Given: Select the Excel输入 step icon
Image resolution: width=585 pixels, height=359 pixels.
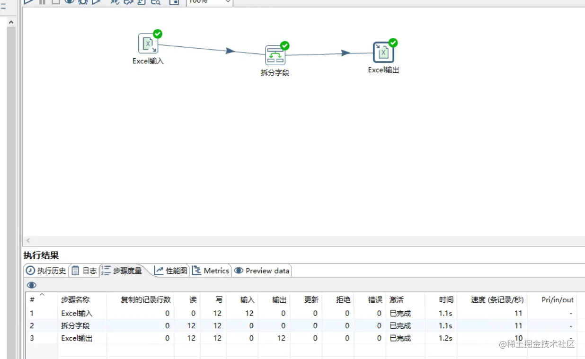Looking at the screenshot, I should pos(148,44).
